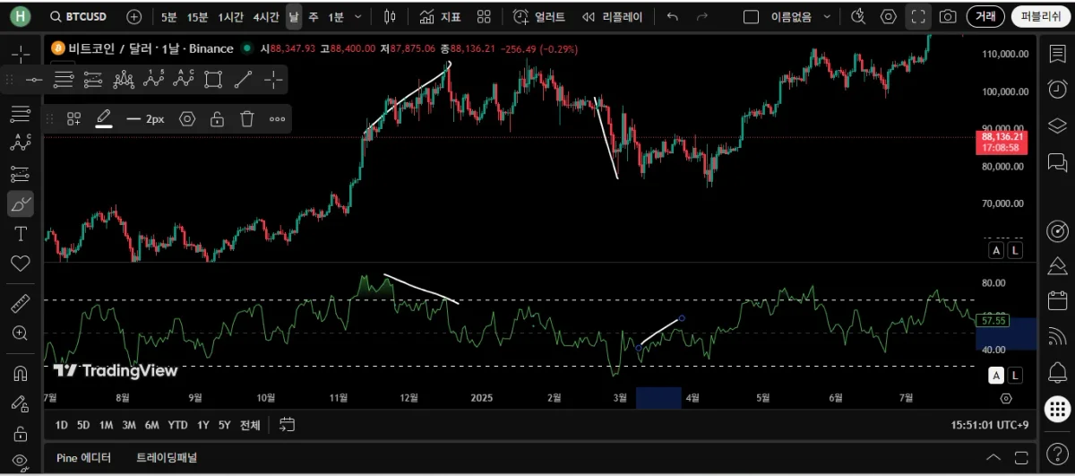The width and height of the screenshot is (1075, 476).
Task: Click the candlestick chart style icon
Action: coord(389,16)
